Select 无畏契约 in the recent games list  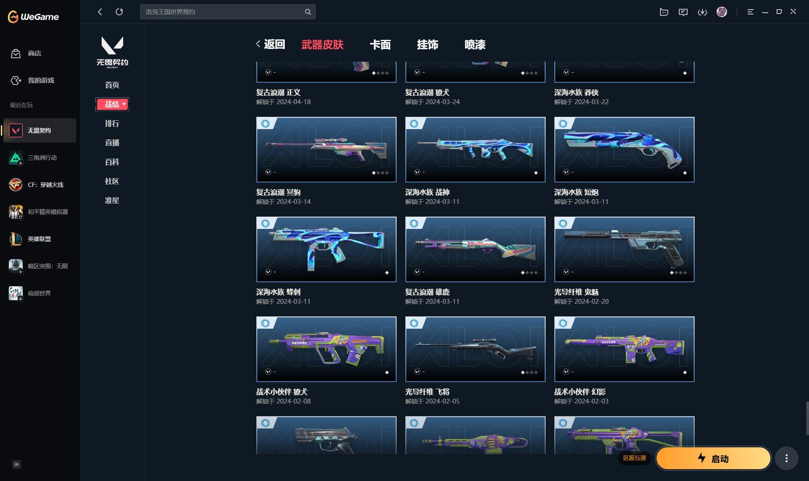click(39, 130)
